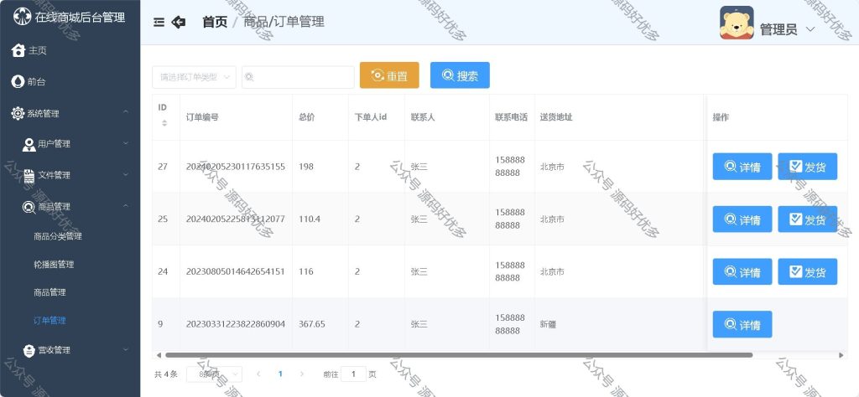
Task: Open the order type select dropdown
Action: tap(194, 77)
